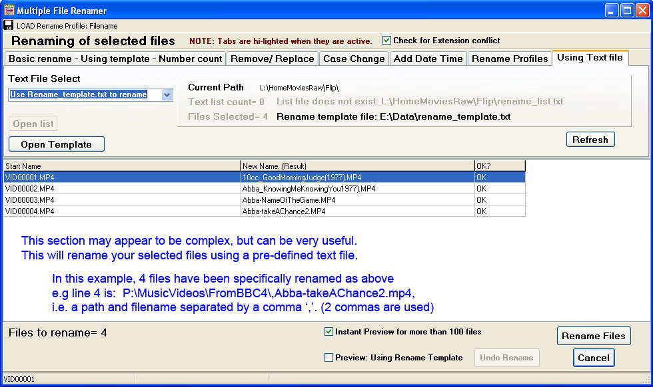Click the Open Template button
This screenshot has width=653, height=387.
pyautogui.click(x=57, y=144)
